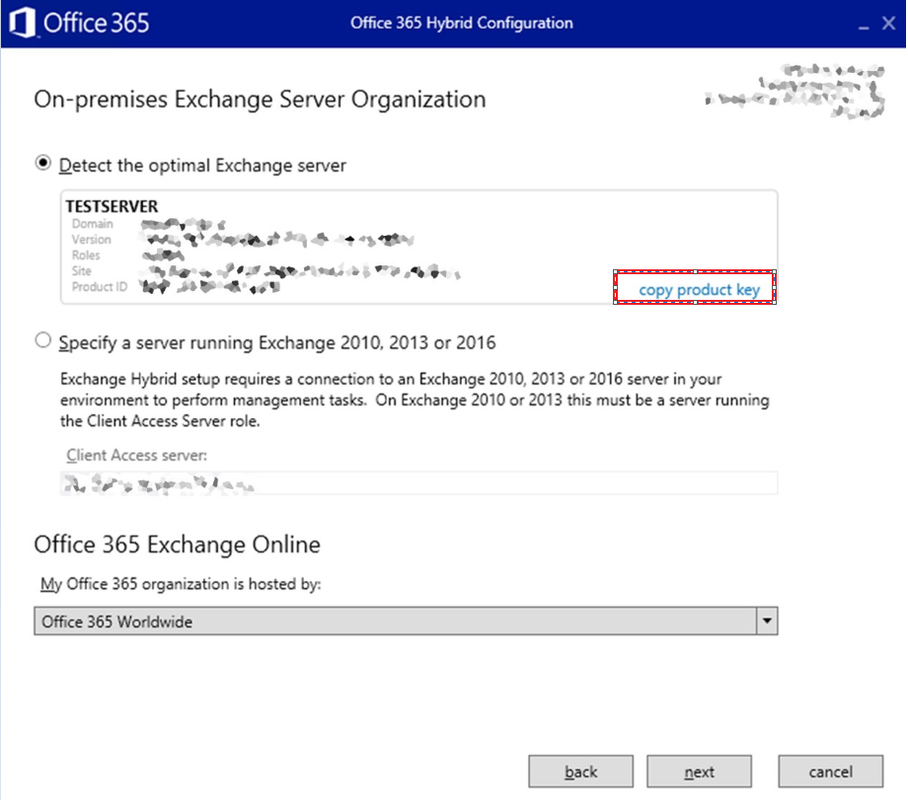Image resolution: width=908 pixels, height=800 pixels.
Task: Choose Specify a server running Exchange radio
Action: point(43,341)
